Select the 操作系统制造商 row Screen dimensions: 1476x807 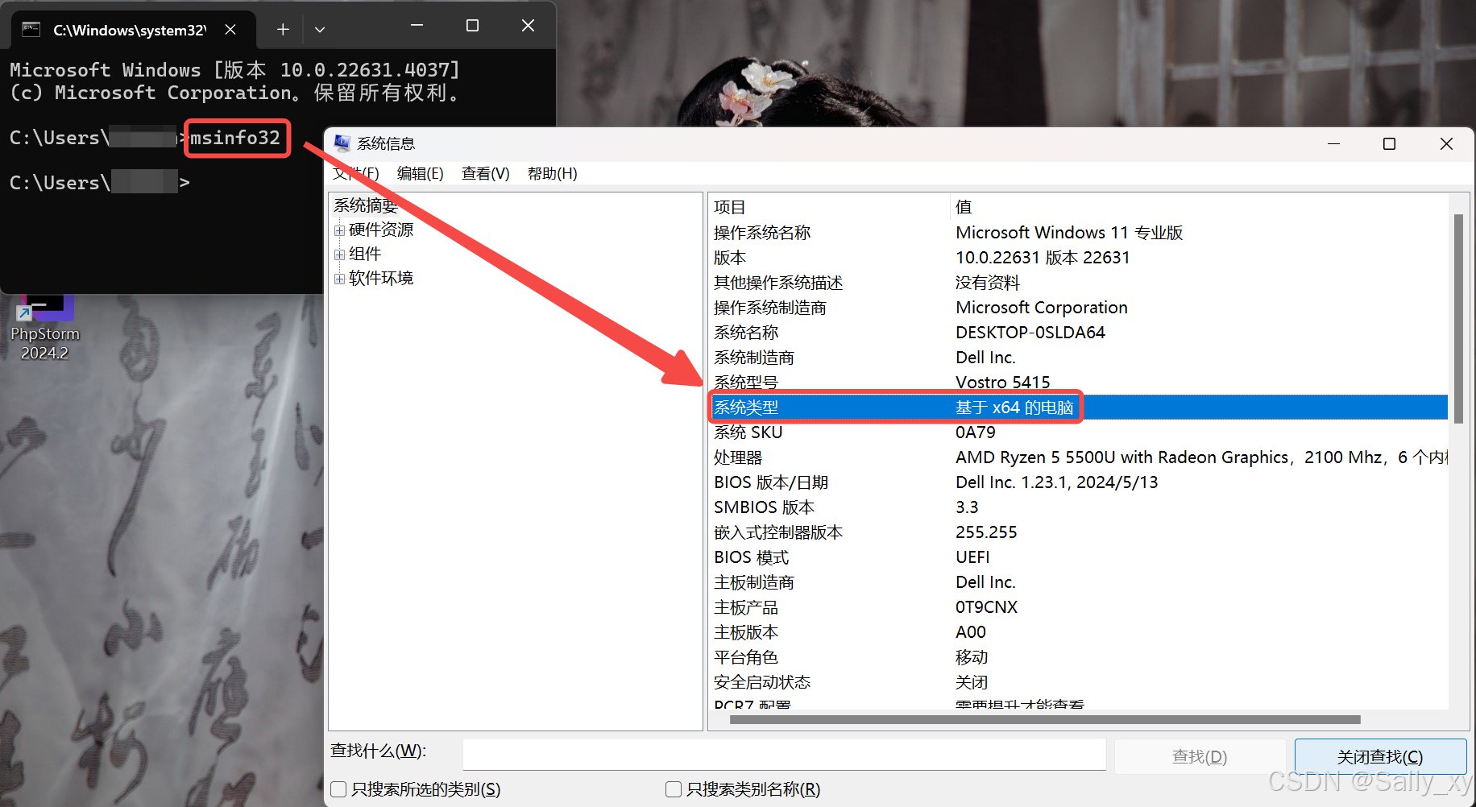click(x=1078, y=308)
